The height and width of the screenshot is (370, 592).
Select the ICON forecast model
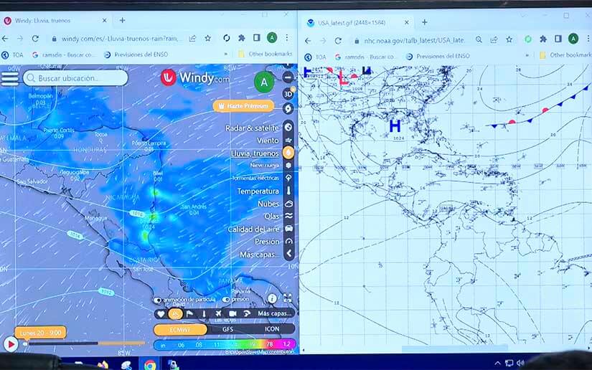tap(272, 329)
